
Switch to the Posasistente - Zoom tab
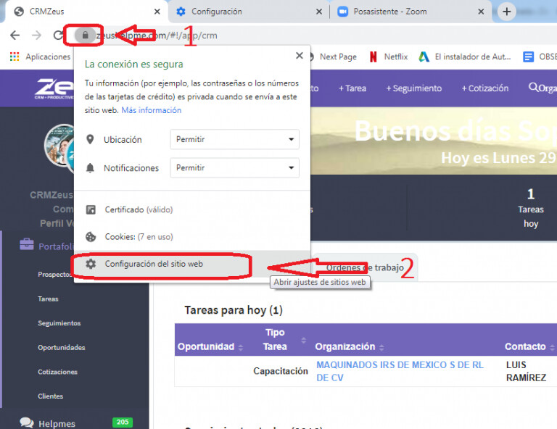(x=410, y=12)
